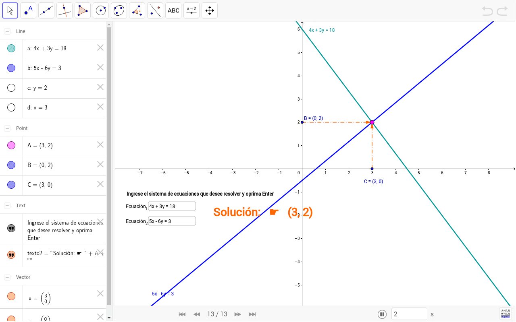
Task: Click point B on the y-axis
Action: (x=302, y=122)
